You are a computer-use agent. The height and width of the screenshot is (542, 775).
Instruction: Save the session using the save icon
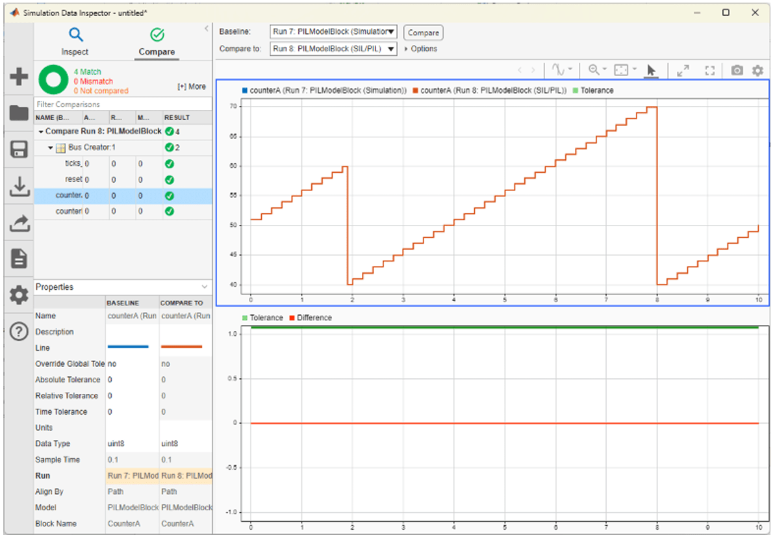pyautogui.click(x=18, y=149)
